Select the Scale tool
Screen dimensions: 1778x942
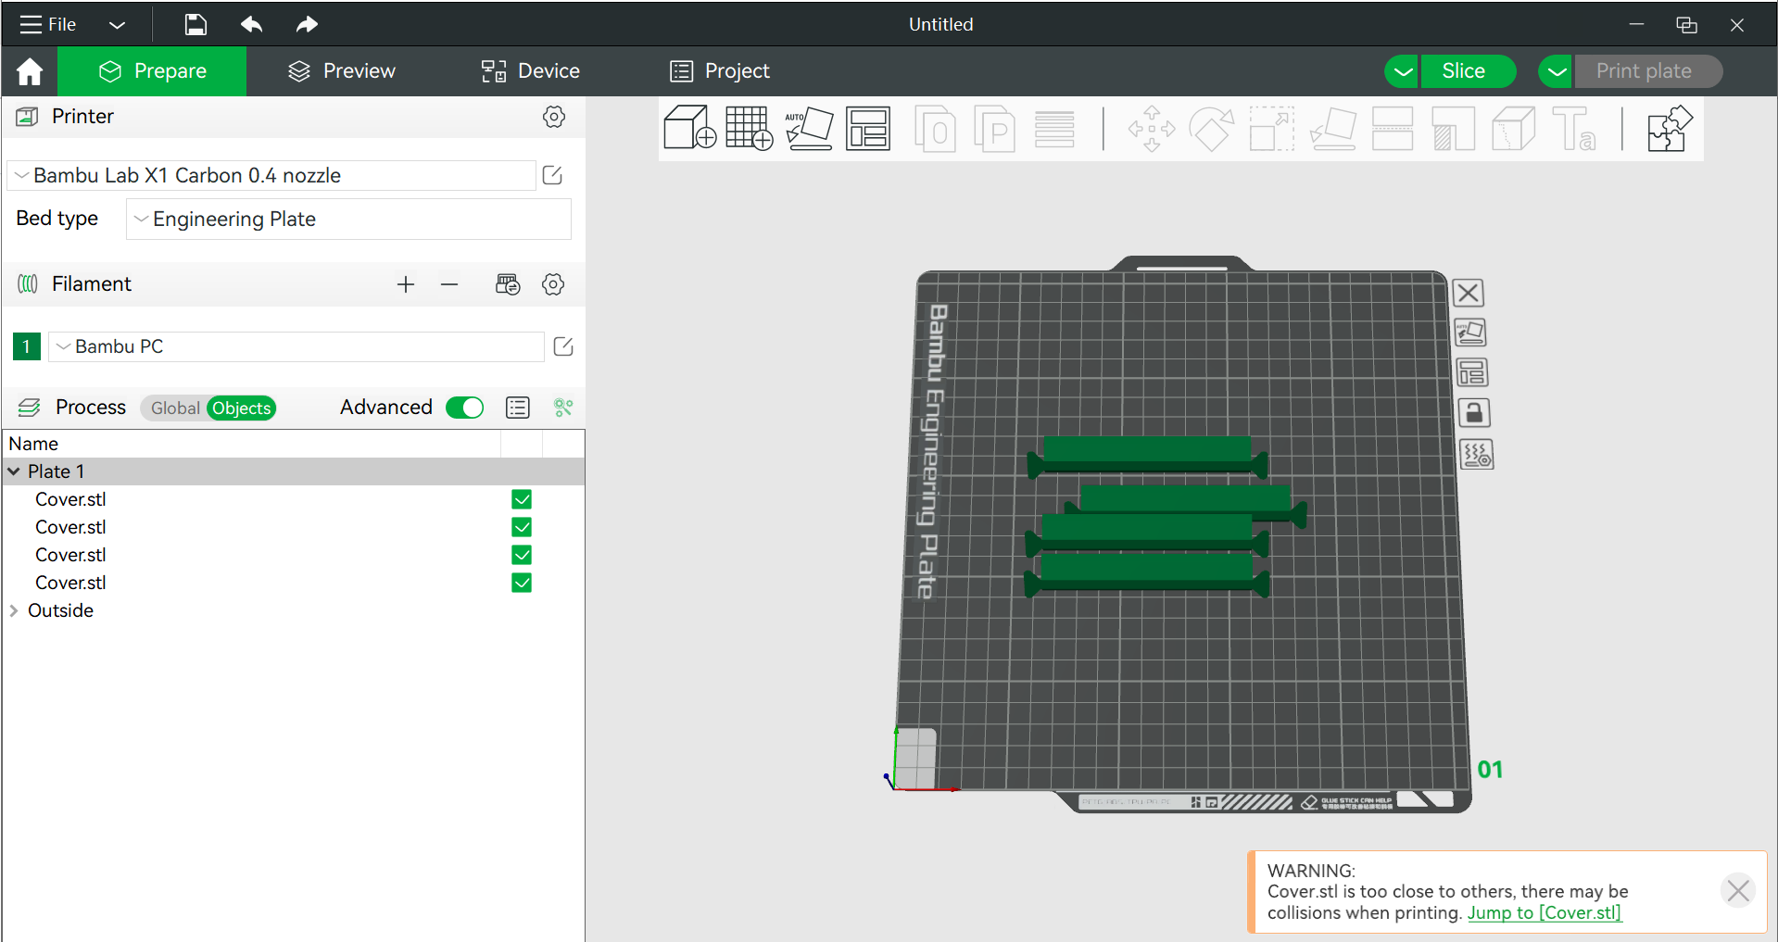(1270, 129)
